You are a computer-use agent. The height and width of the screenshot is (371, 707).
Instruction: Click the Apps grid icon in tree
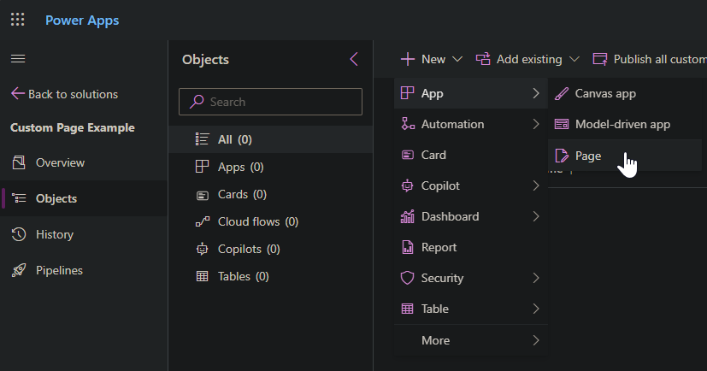point(202,167)
